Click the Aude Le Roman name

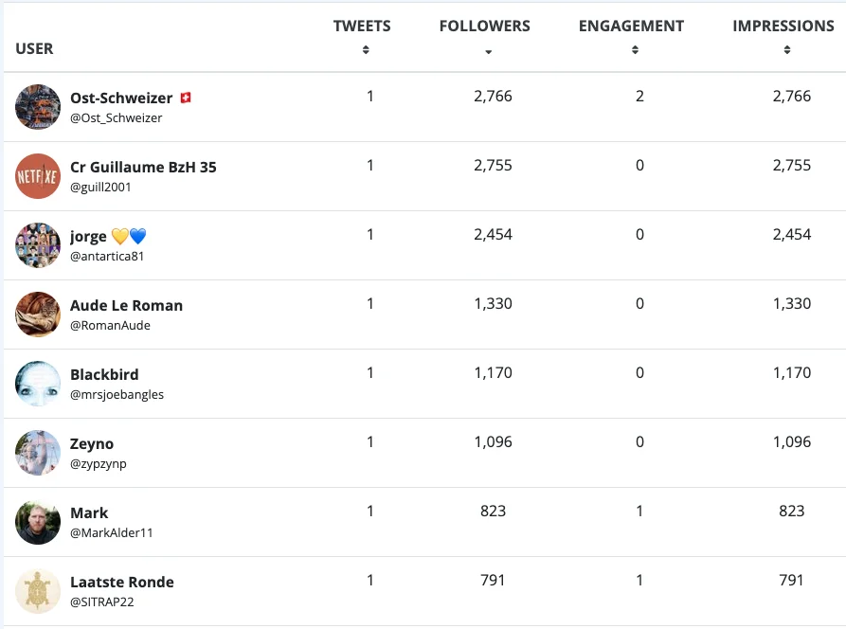tap(126, 306)
